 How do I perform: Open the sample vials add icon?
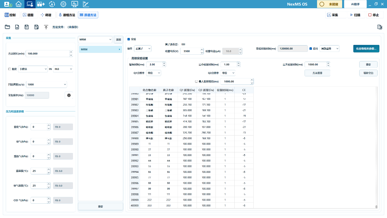coord(41,4)
